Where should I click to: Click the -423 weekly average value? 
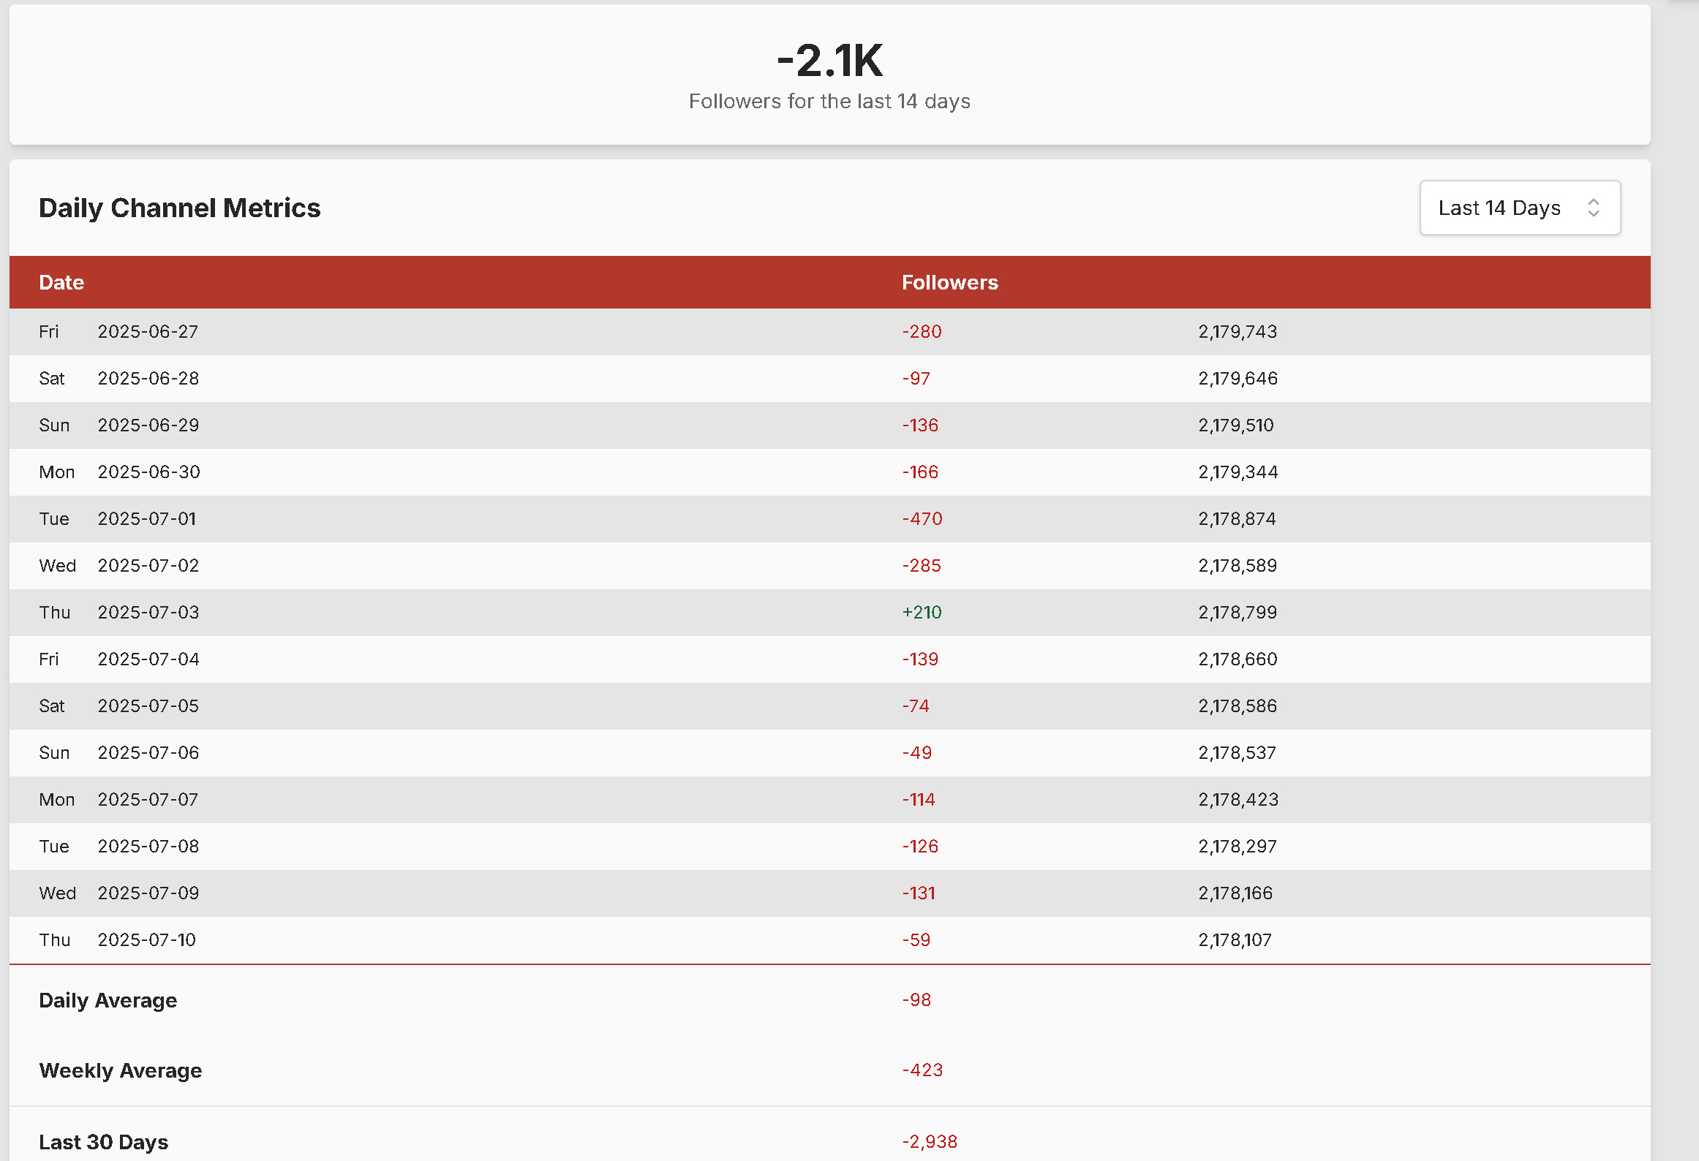pyautogui.click(x=922, y=1070)
